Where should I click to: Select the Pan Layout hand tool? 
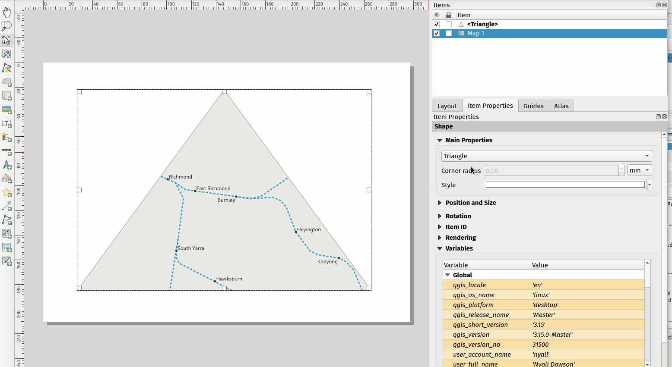point(7,12)
